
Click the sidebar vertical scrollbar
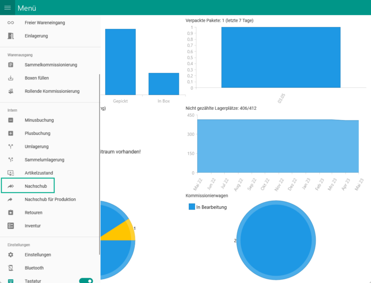tap(99, 164)
